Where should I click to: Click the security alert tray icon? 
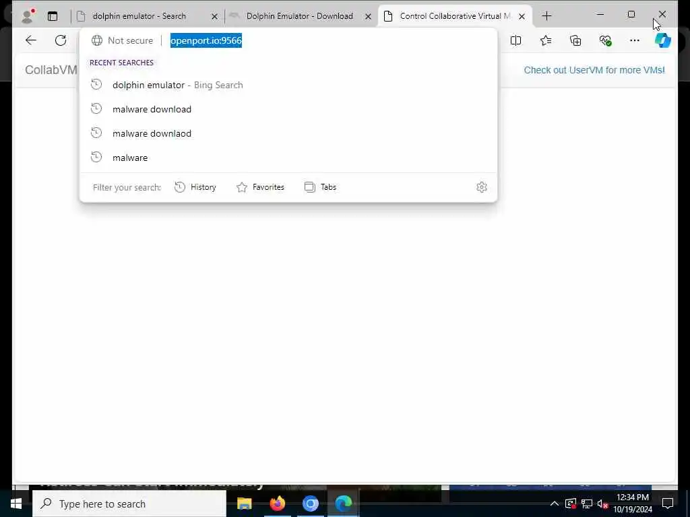[570, 504]
